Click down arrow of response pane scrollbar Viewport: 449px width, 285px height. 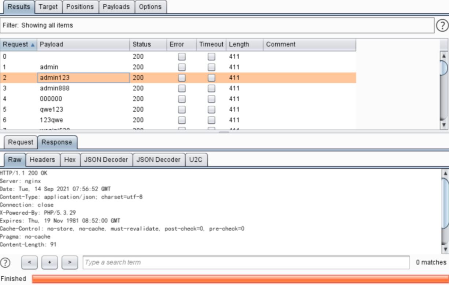(445, 249)
